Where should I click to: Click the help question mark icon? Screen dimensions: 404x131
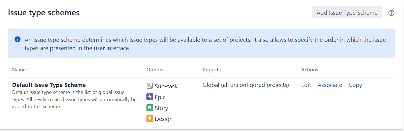click(x=391, y=13)
